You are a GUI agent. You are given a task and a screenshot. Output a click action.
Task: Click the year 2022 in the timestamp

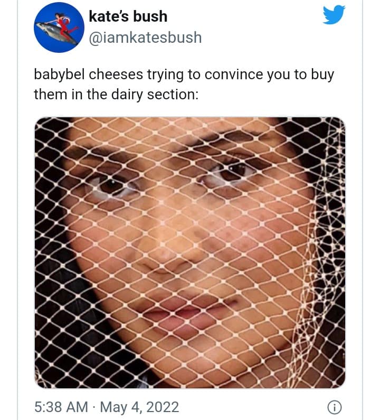(162, 407)
